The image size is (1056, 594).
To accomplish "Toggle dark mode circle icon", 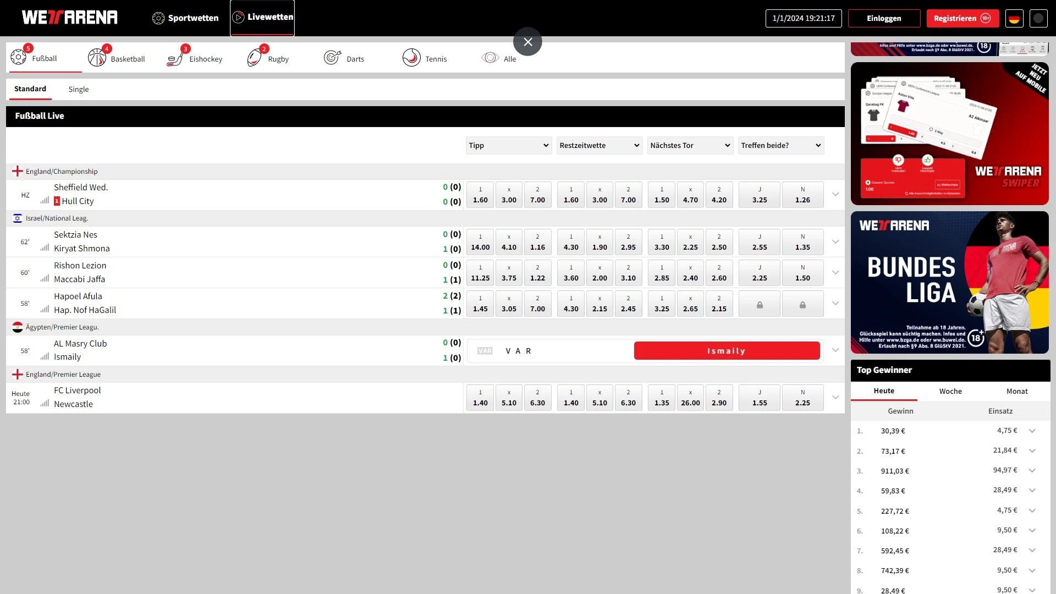I will (1038, 18).
